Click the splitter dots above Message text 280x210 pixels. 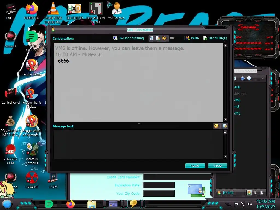point(140,124)
